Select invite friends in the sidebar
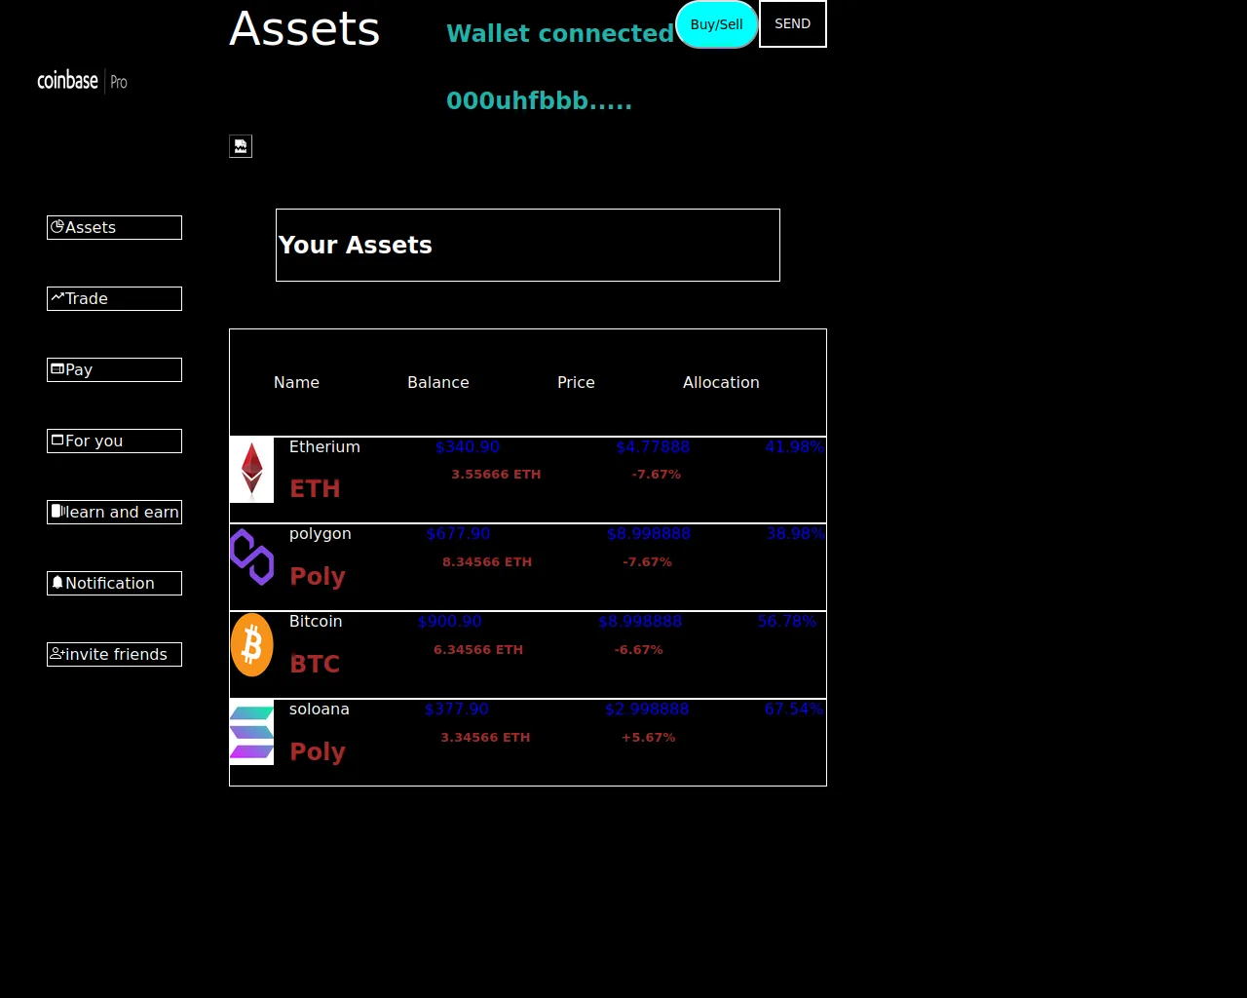This screenshot has width=1247, height=998. [114, 654]
